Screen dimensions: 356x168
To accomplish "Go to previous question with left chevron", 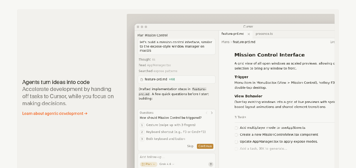I will tap(207, 113).
